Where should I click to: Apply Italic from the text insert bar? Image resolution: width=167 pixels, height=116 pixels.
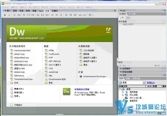tap(9, 15)
